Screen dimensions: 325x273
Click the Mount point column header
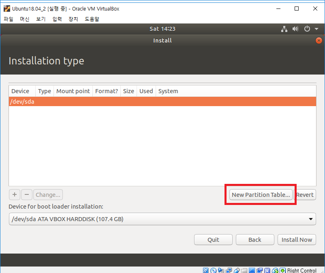coord(73,91)
